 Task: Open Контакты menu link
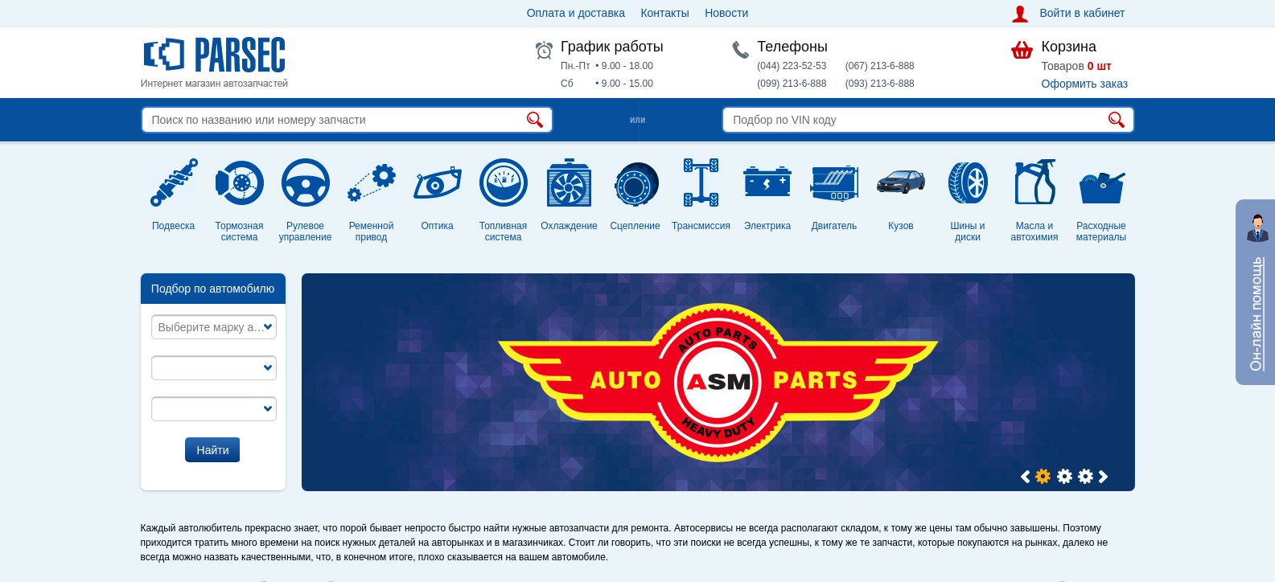tap(664, 13)
